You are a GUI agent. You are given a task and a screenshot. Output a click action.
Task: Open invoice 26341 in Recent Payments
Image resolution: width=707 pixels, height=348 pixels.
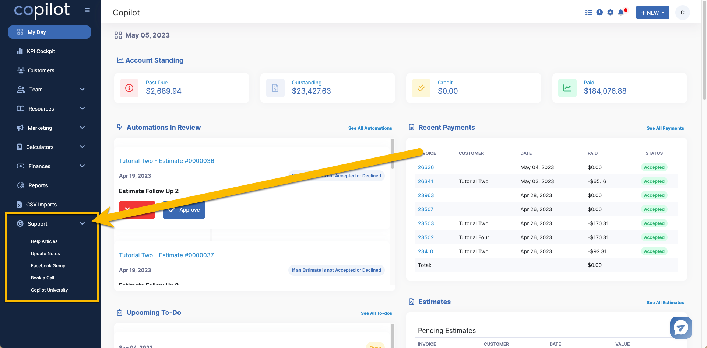point(425,181)
